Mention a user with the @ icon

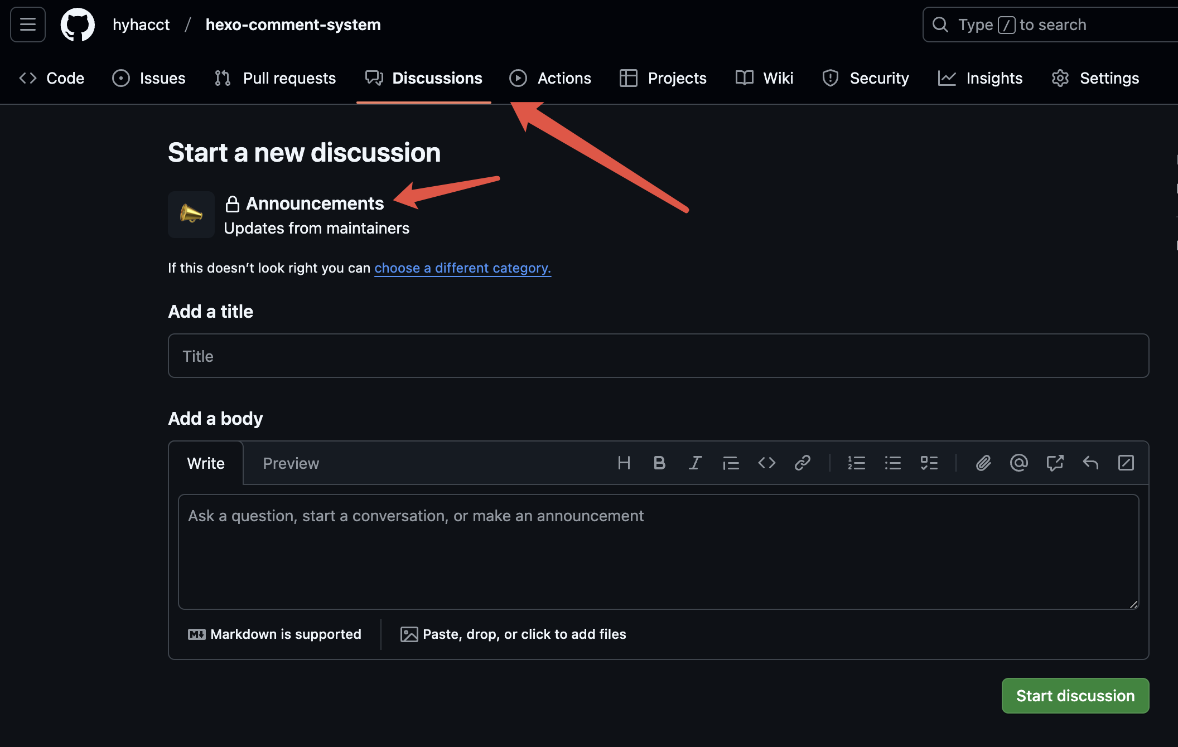coord(1019,463)
